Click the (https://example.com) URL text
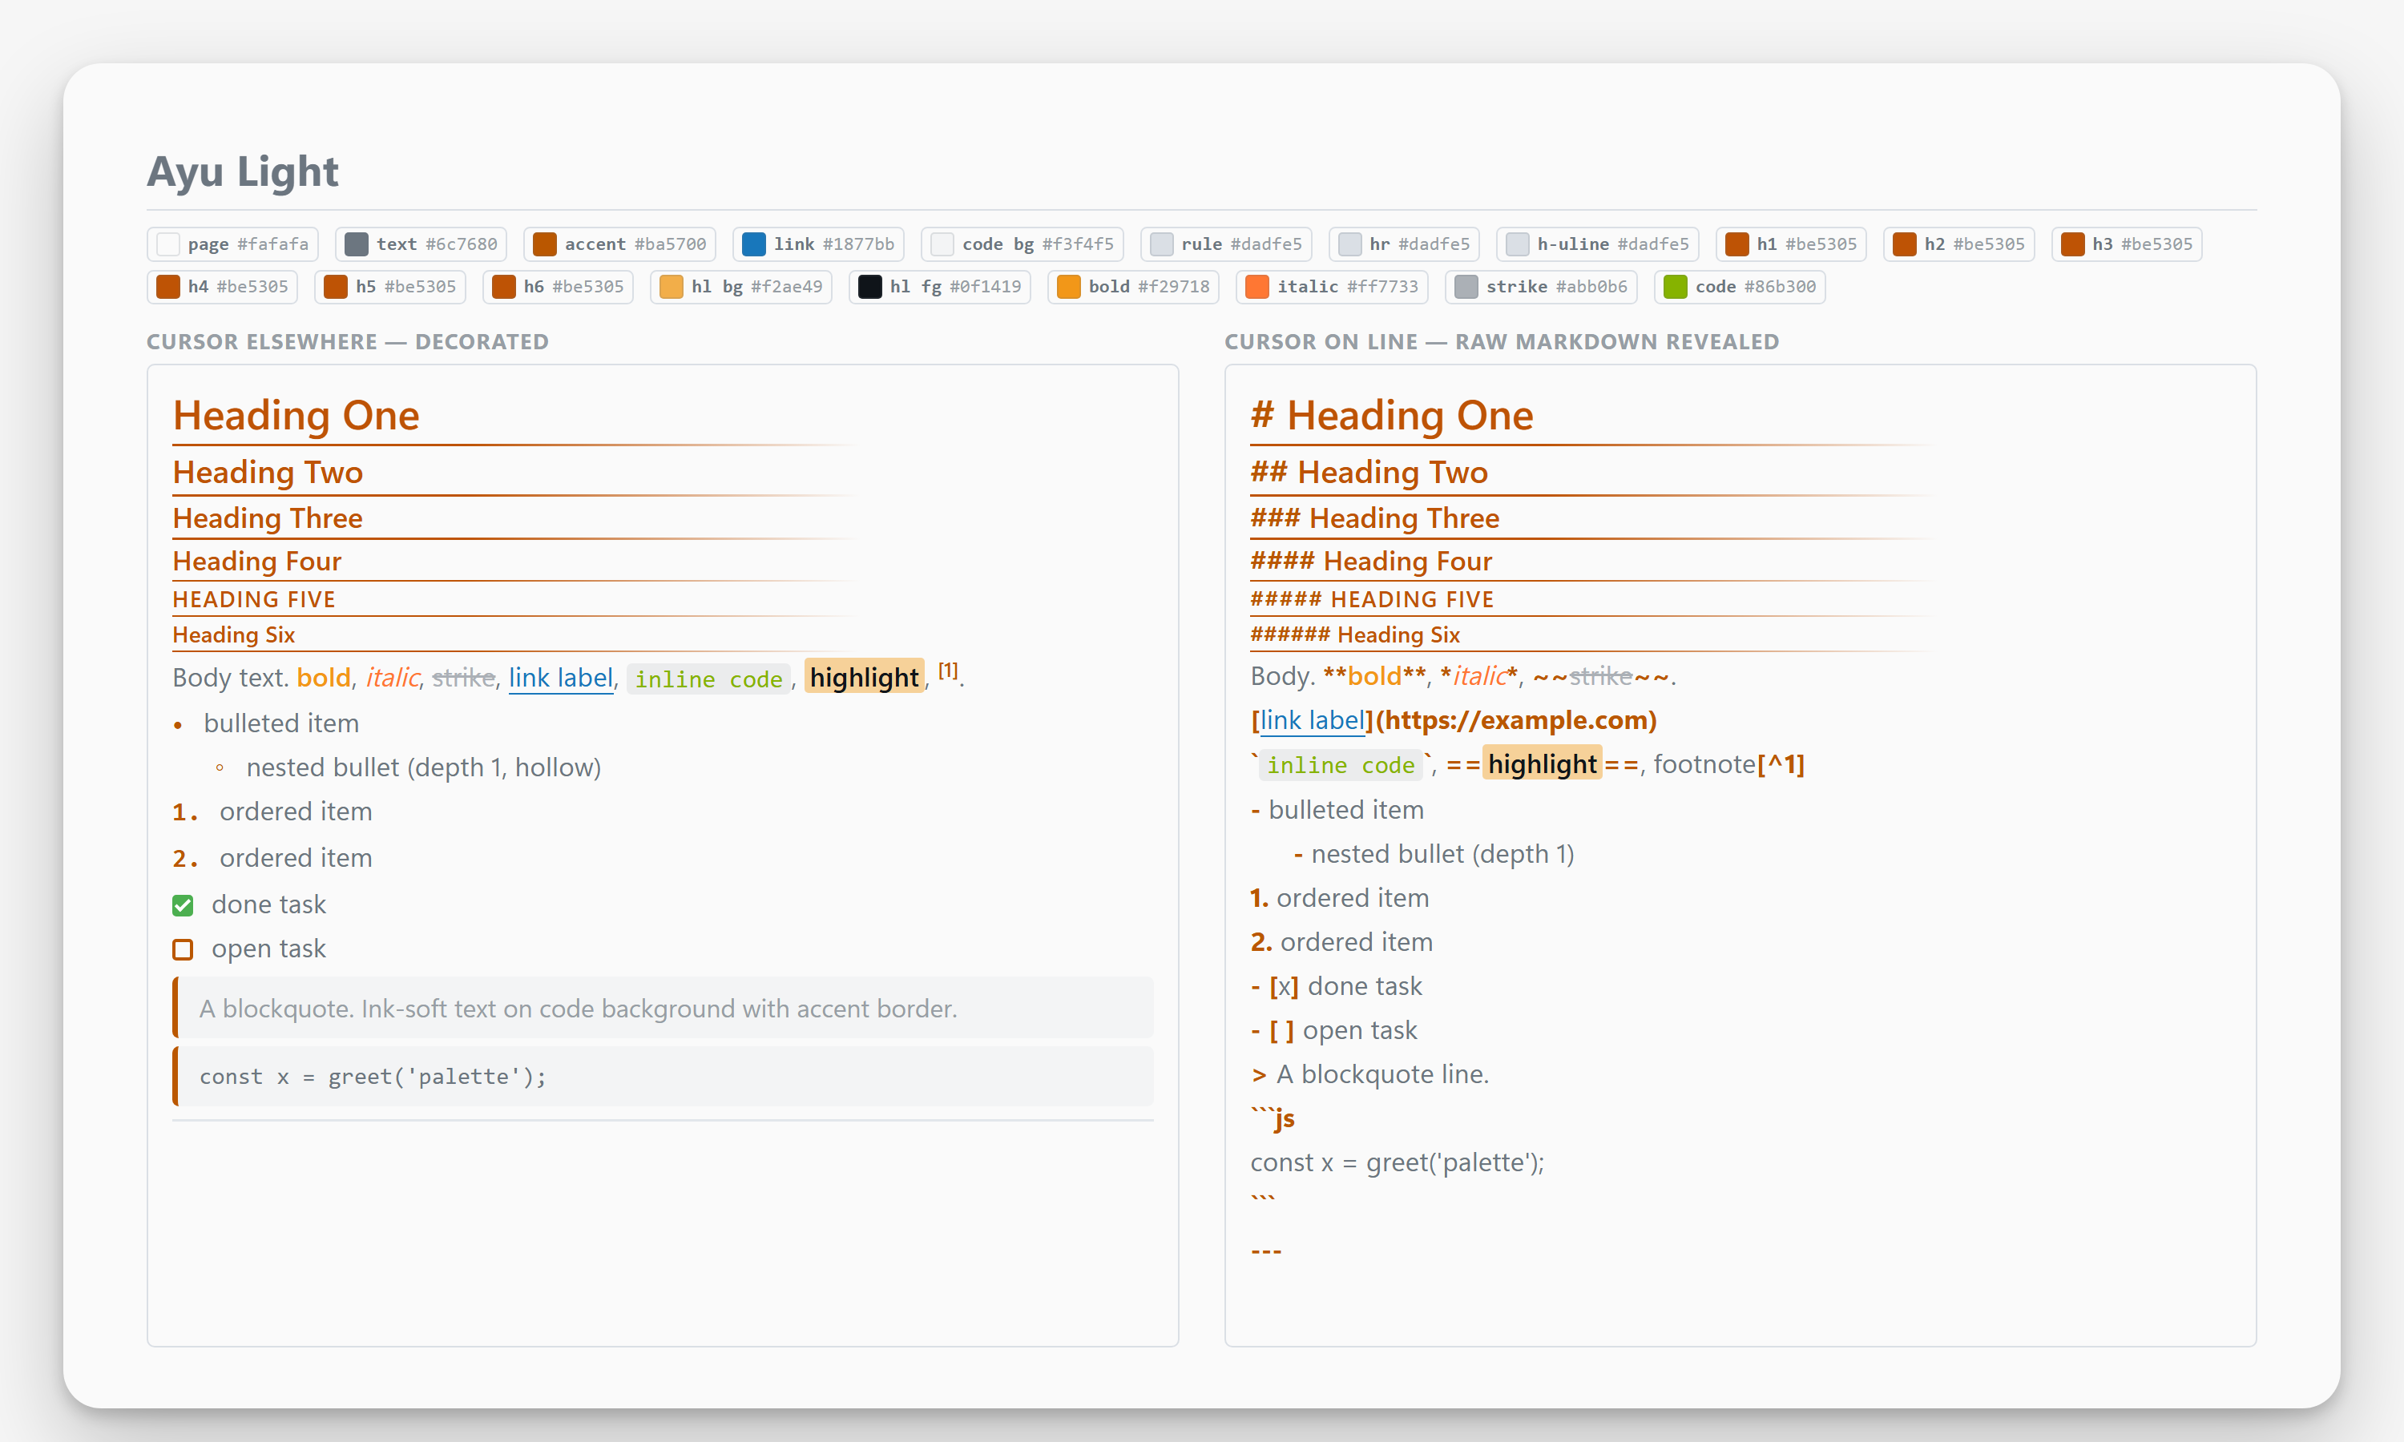The width and height of the screenshot is (2404, 1442). tap(1516, 720)
